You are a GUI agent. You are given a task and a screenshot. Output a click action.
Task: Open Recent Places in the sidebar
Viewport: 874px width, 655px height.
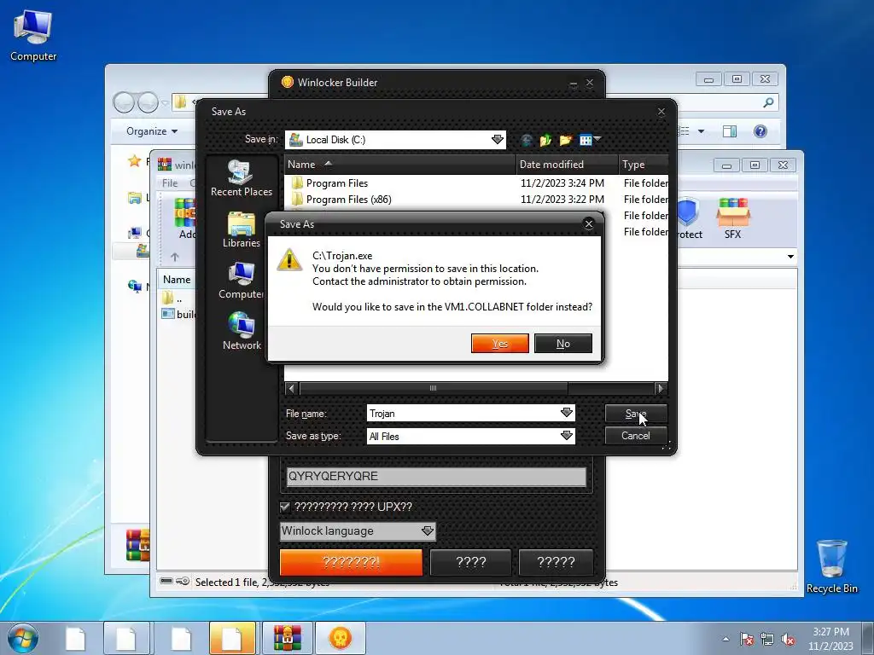[x=242, y=178]
